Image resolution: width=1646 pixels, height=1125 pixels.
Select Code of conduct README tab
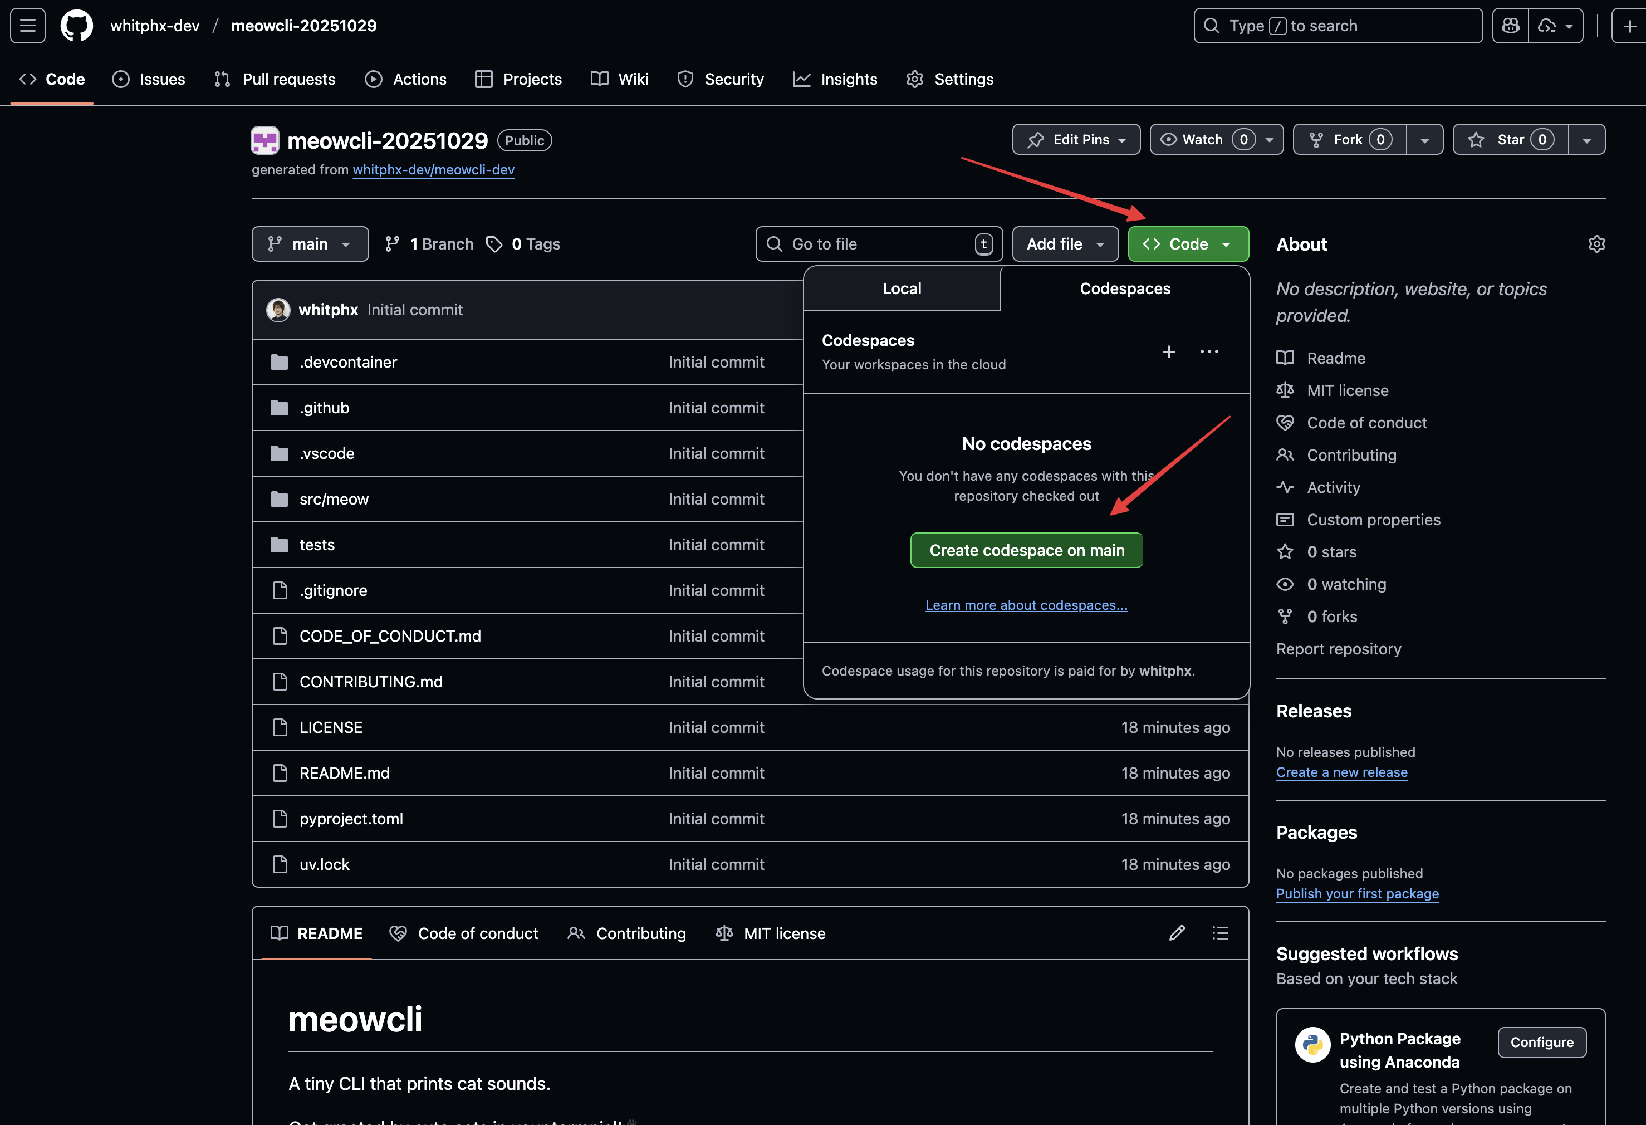[464, 933]
